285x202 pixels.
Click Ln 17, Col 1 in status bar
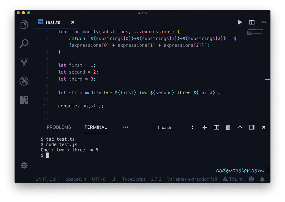pyautogui.click(x=47, y=179)
